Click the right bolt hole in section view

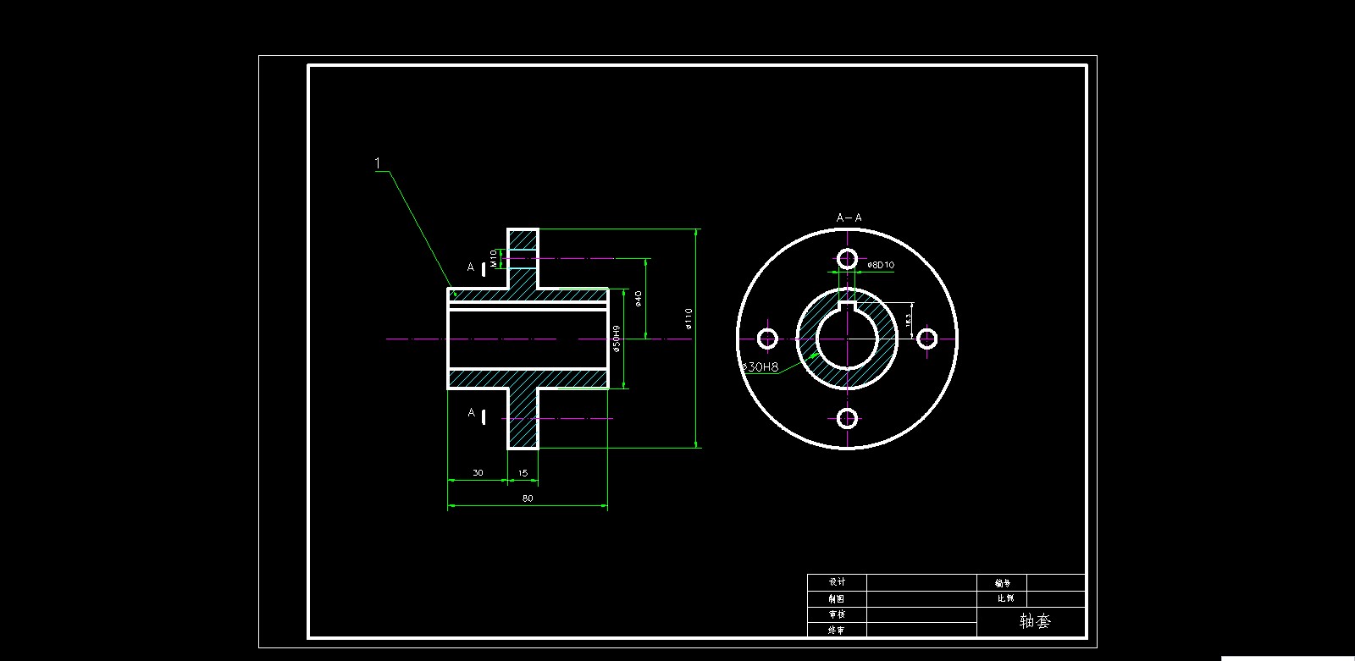click(x=927, y=339)
